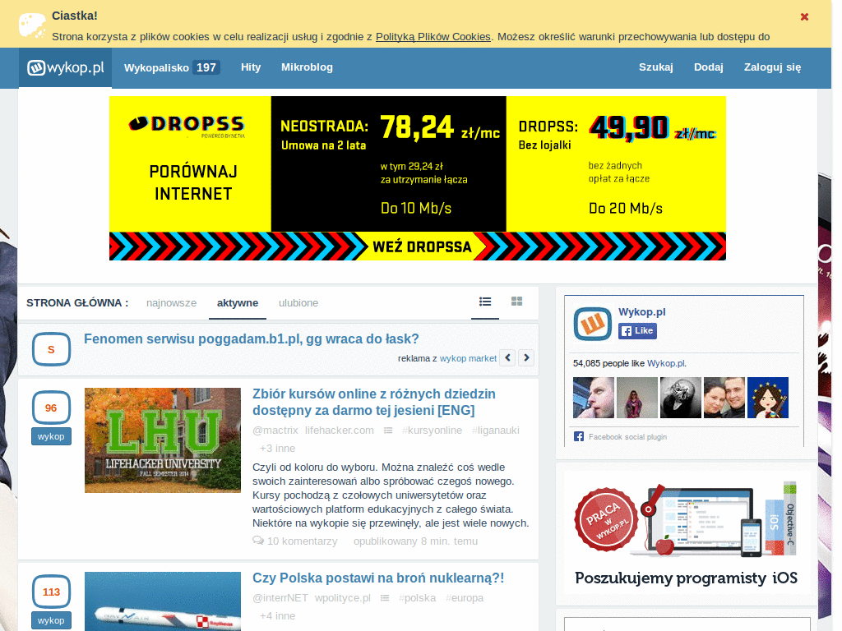Switch to grid view icon
Viewport: 842px width, 631px height.
516,302
